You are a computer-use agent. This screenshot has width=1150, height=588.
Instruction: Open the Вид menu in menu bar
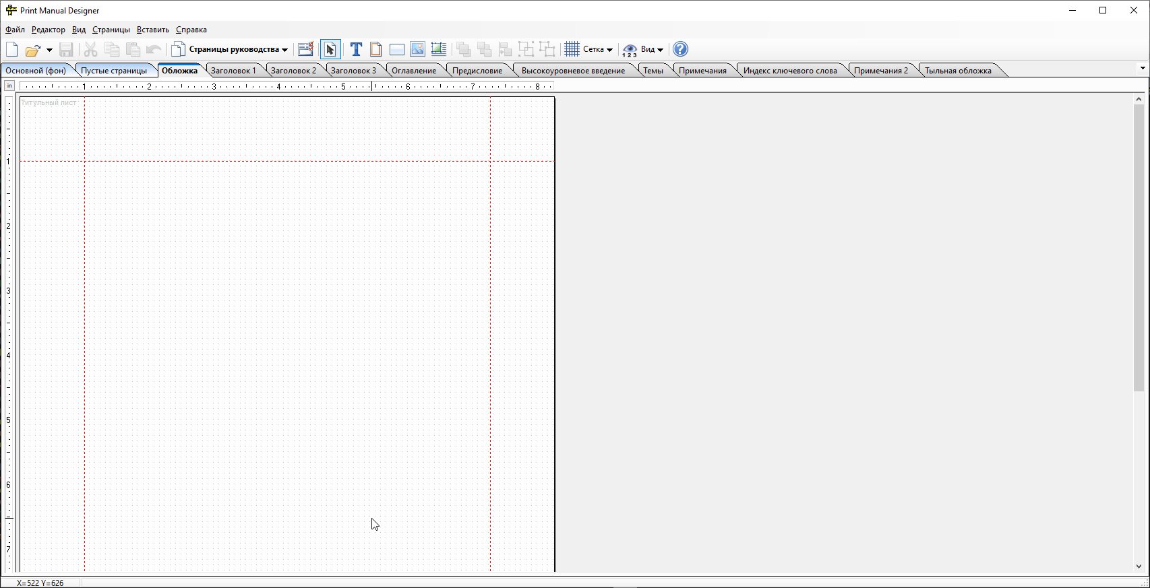79,30
